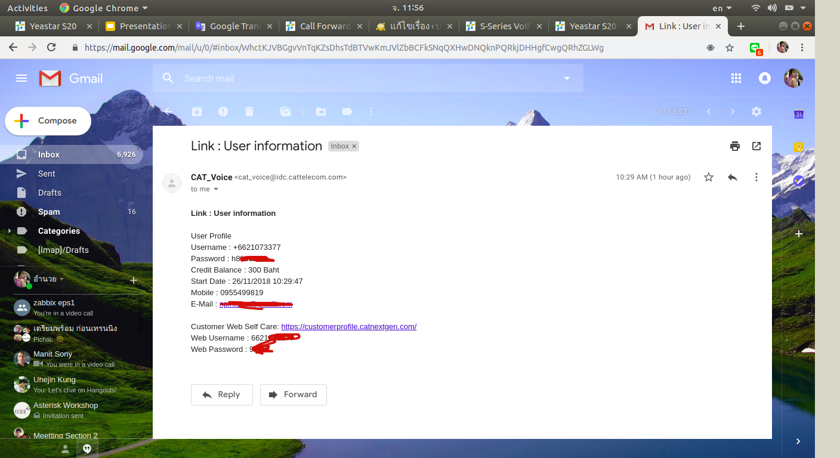Go back to inbox with the back arrow
The width and height of the screenshot is (840, 458).
click(x=169, y=112)
